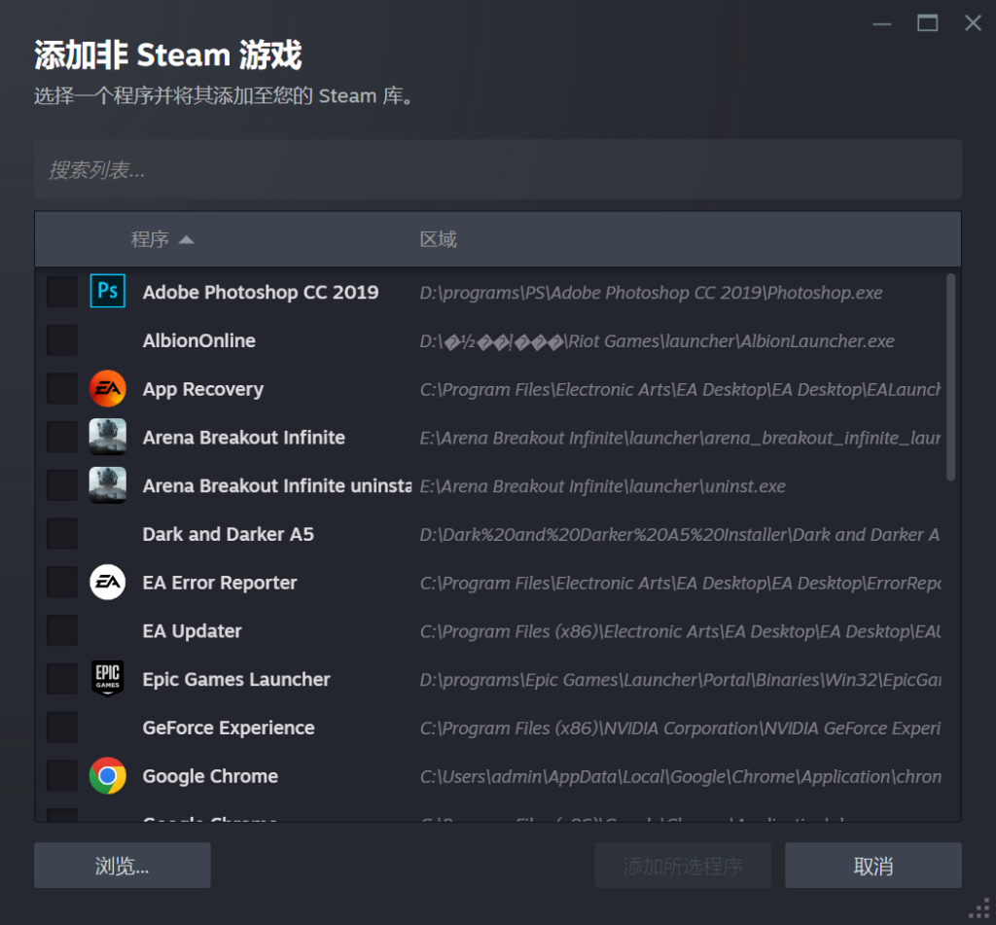
Task: Close the Add Non-Steam Game dialog
Action: 973,23
